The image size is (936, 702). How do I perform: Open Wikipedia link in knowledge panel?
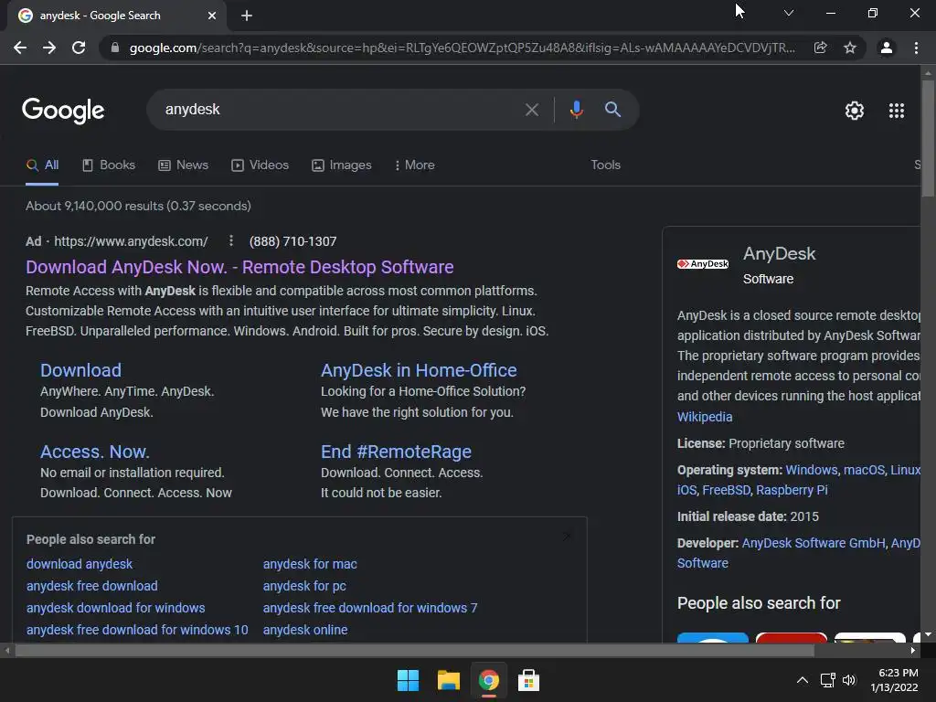[705, 417]
